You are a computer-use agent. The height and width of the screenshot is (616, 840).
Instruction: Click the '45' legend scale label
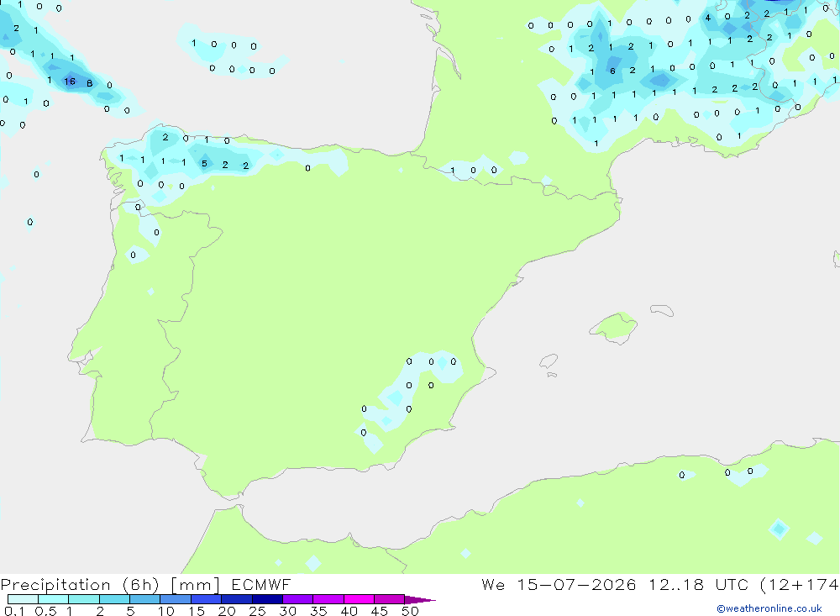pyautogui.click(x=380, y=611)
